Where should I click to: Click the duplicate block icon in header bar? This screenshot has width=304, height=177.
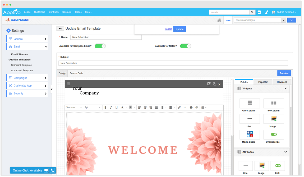(x=214, y=84)
